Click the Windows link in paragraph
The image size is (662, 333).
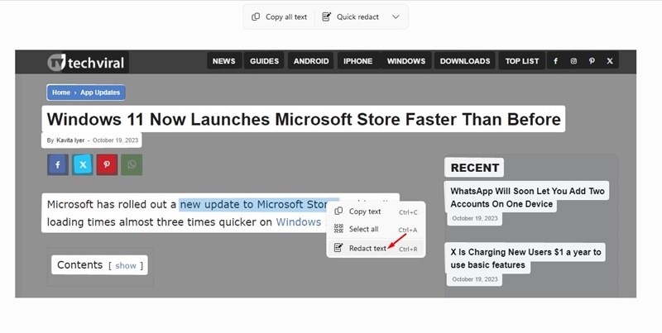point(299,222)
